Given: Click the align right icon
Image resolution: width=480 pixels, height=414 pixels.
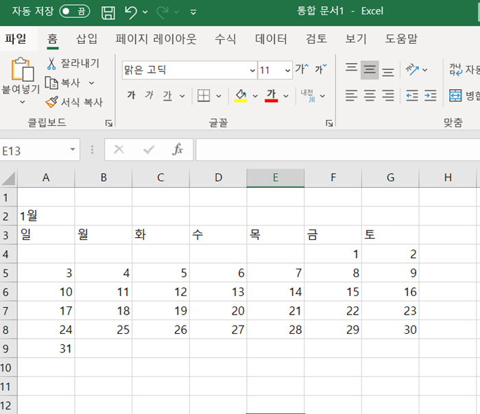Looking at the screenshot, I should click(x=388, y=95).
